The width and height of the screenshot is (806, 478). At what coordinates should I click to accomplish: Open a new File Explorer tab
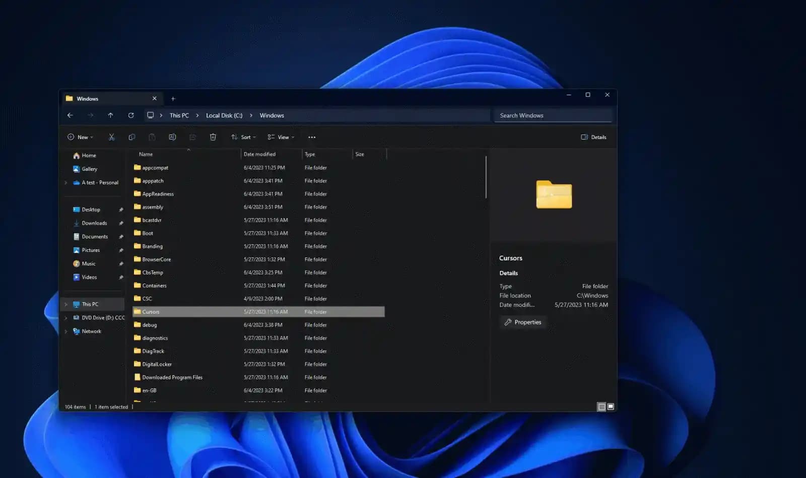tap(173, 98)
